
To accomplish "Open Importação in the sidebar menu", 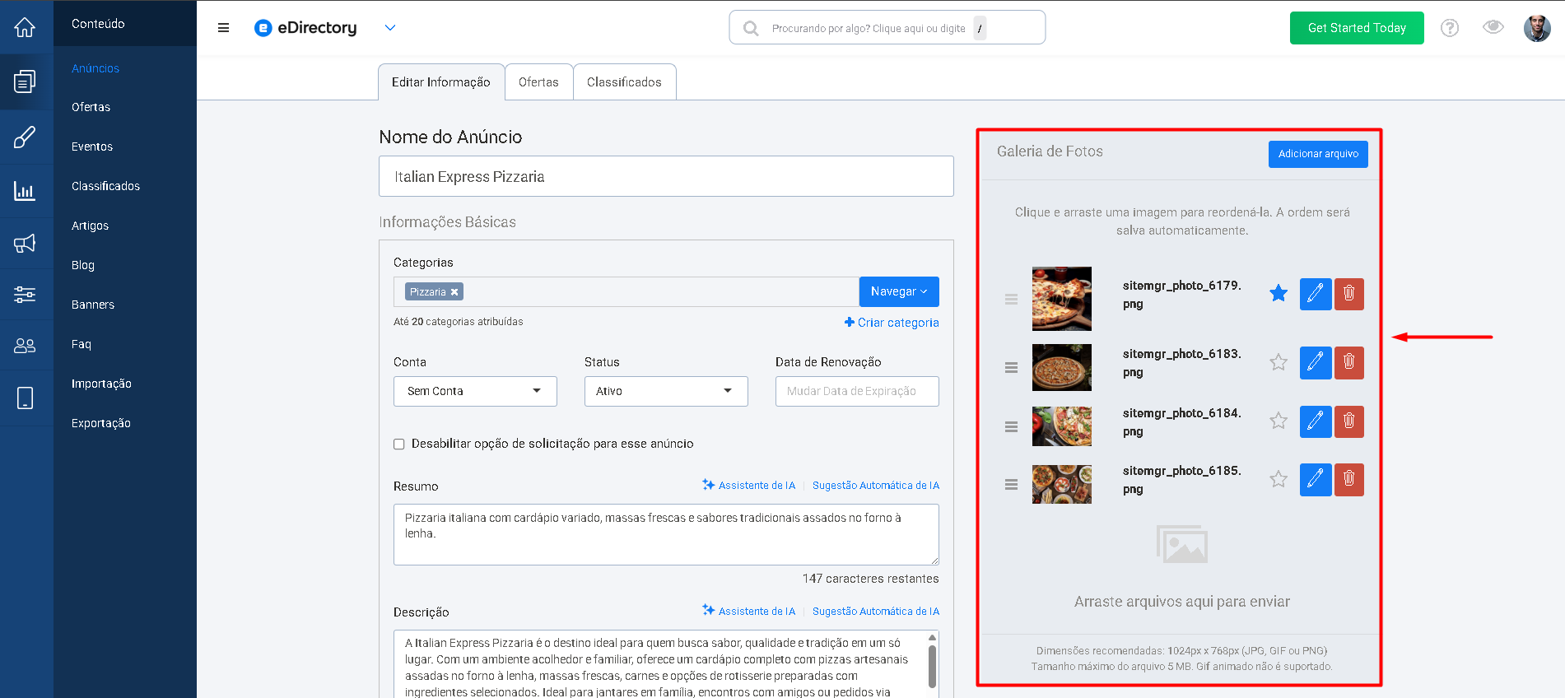I will [101, 384].
